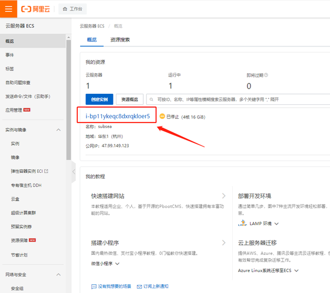Viewport: 330px width, 293px height.
Task: Collapse the sidebar using the arrow handle
Action: click(x=74, y=172)
